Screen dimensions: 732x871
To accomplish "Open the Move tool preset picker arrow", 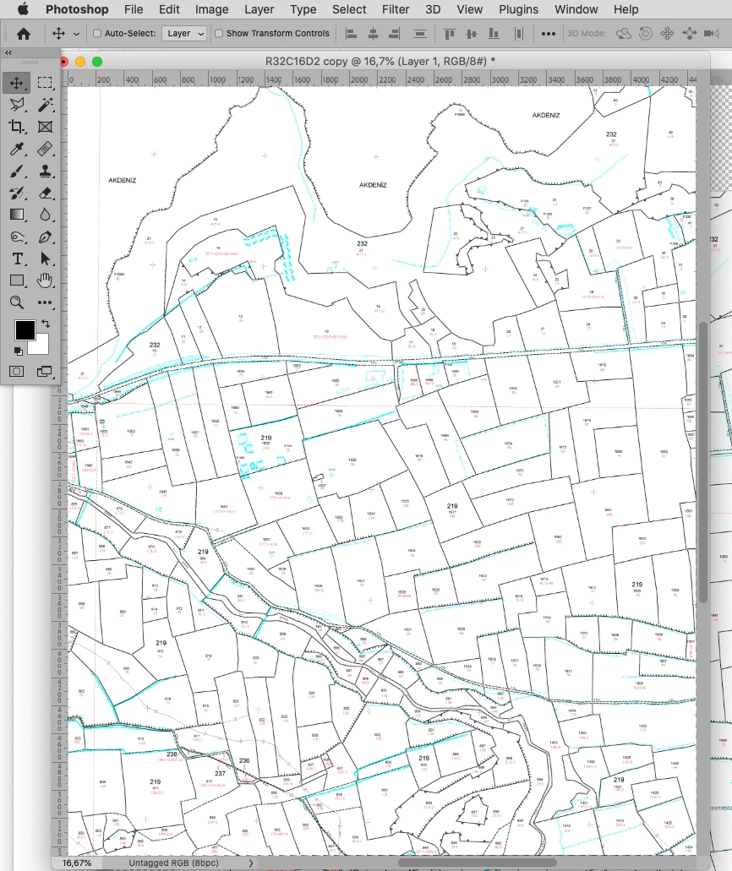I will coord(77,34).
